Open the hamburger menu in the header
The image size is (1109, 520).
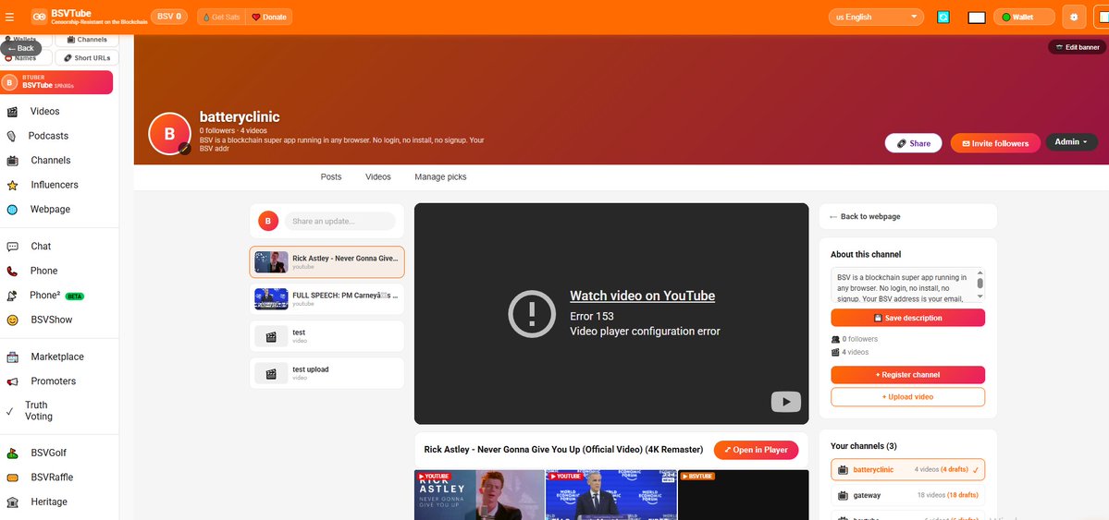tap(9, 17)
